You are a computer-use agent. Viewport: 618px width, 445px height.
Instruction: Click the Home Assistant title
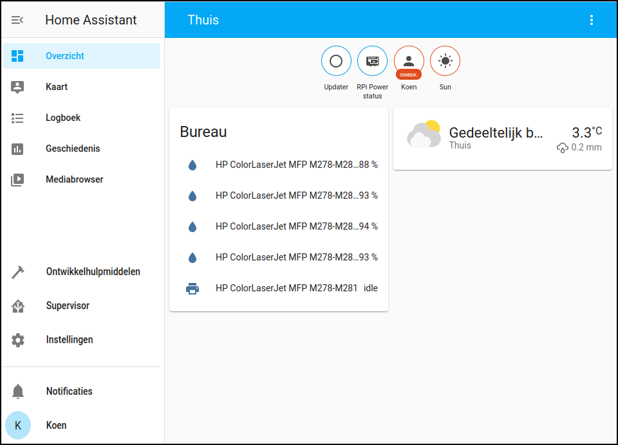[x=91, y=20]
